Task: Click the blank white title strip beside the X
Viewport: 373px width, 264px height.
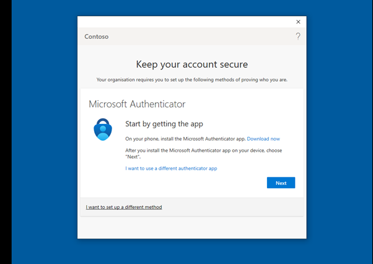Action: click(x=185, y=22)
